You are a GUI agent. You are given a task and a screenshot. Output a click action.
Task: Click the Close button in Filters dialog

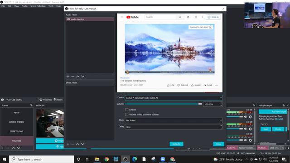pos(218,144)
